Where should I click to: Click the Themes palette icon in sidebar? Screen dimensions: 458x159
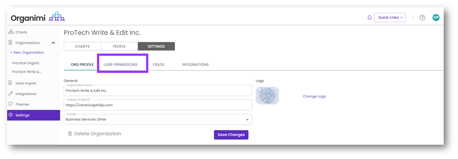[x=11, y=105]
